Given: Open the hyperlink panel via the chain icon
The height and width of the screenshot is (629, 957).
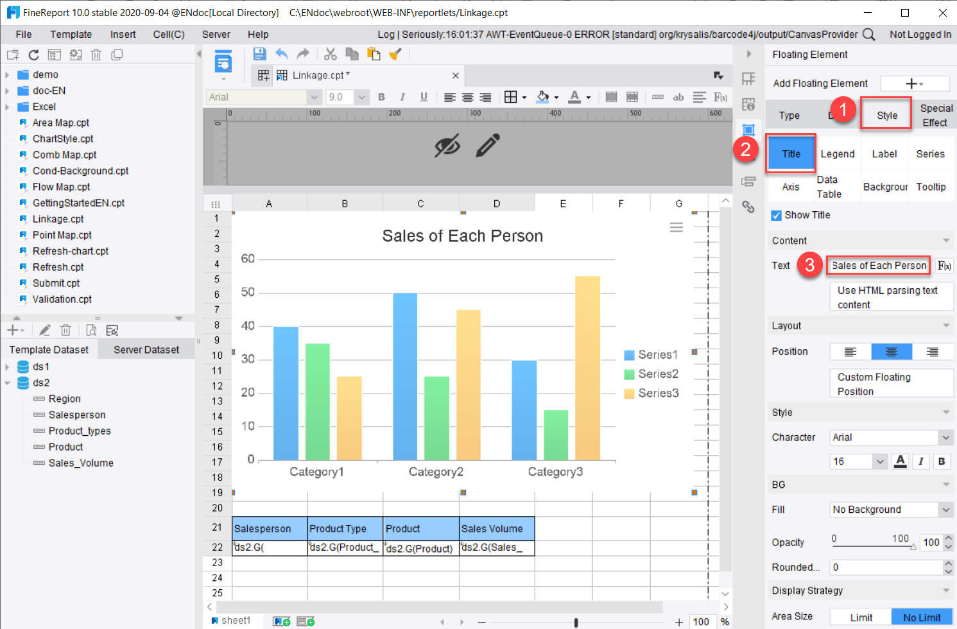Looking at the screenshot, I should [748, 207].
